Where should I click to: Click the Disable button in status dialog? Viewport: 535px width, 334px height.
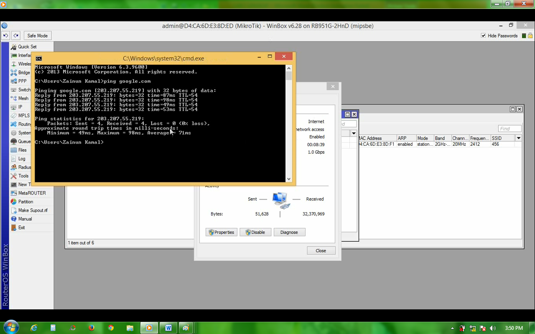point(255,232)
